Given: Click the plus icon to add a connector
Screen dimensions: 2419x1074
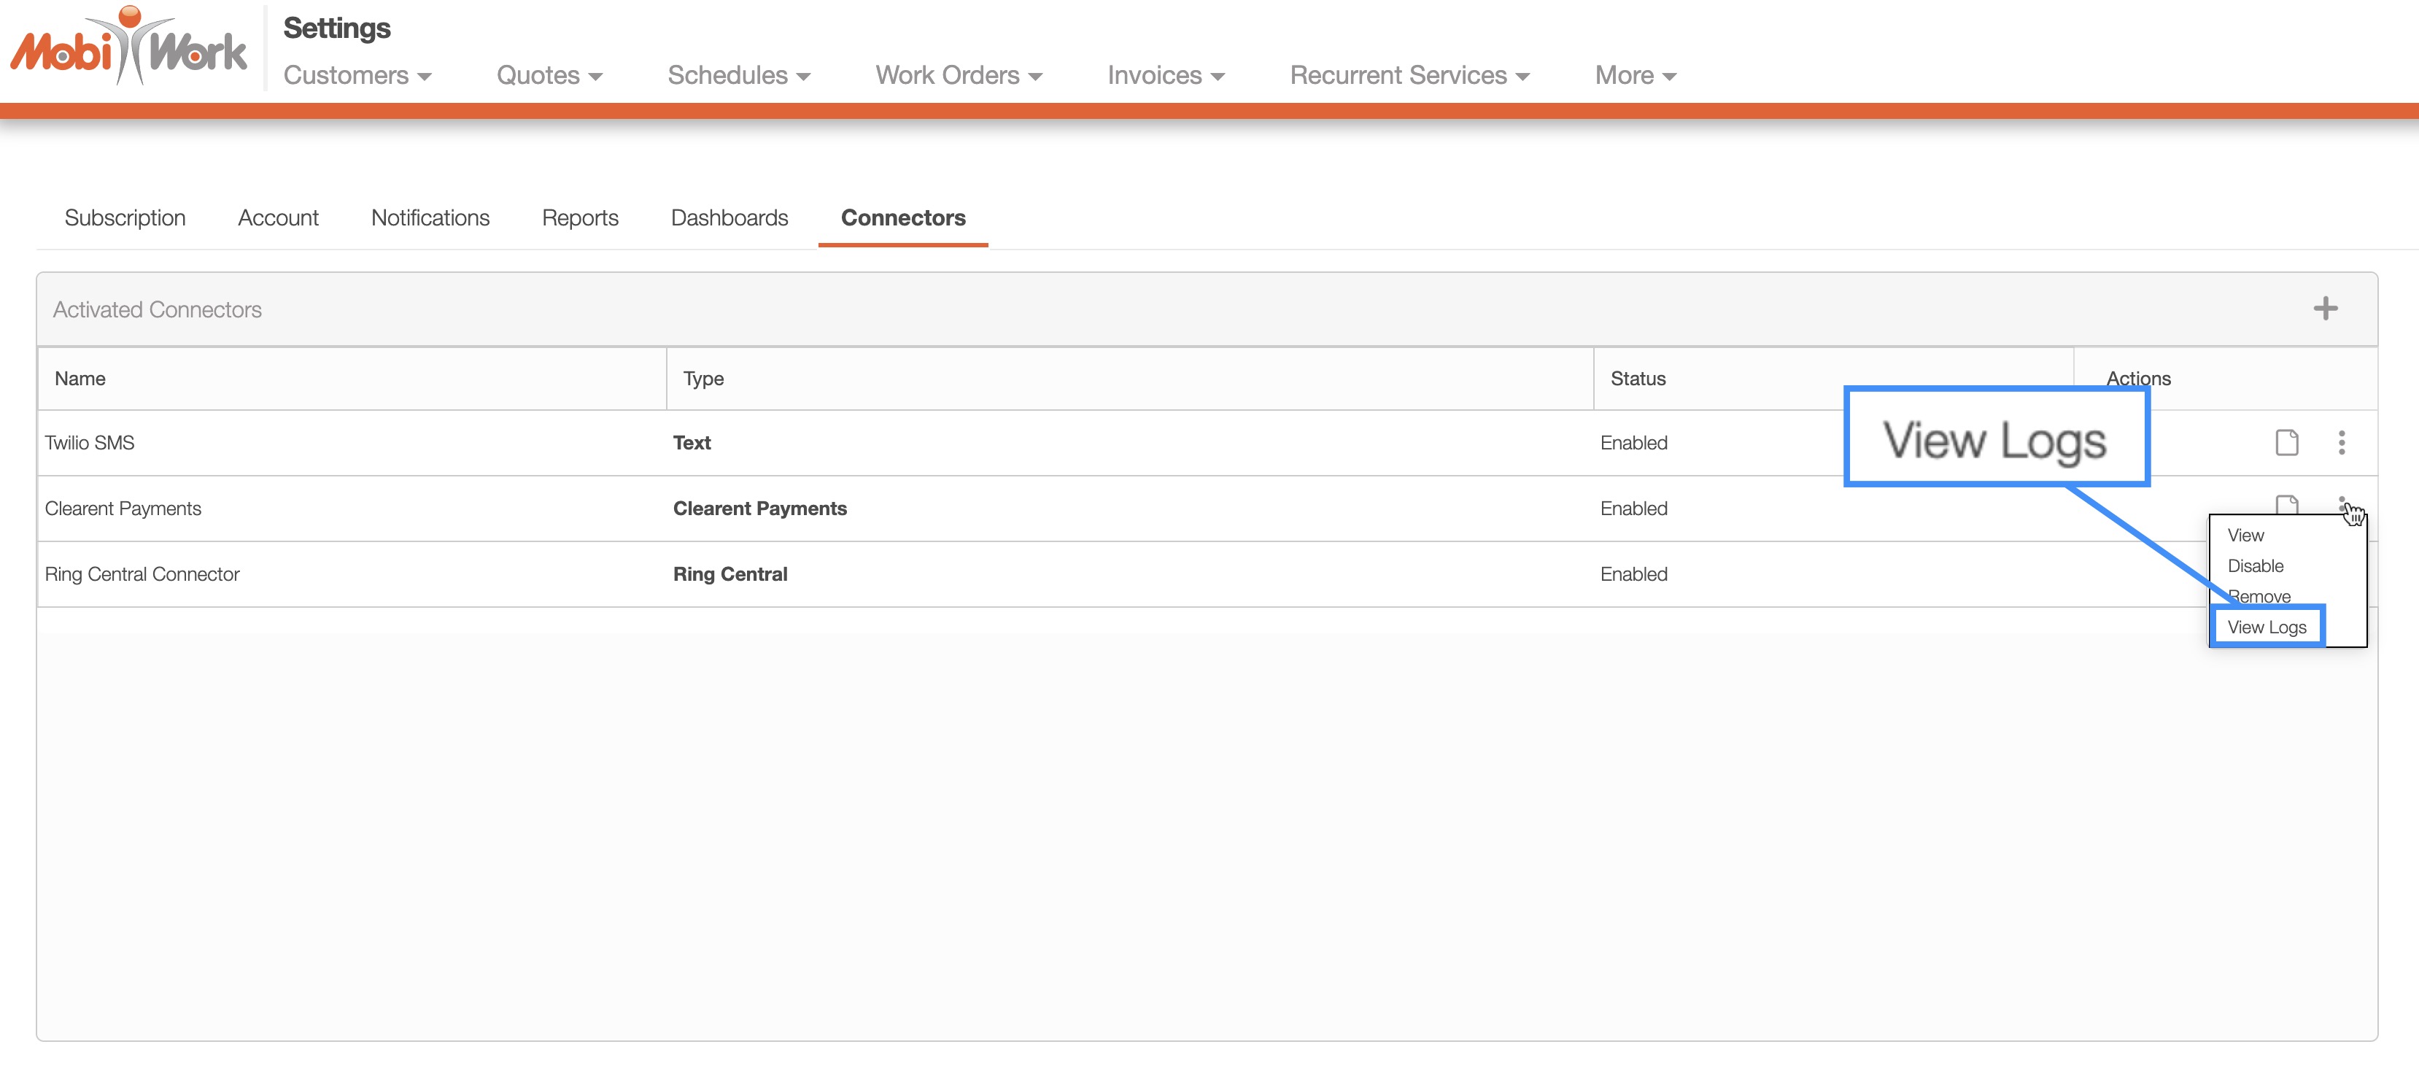Looking at the screenshot, I should click(2324, 309).
